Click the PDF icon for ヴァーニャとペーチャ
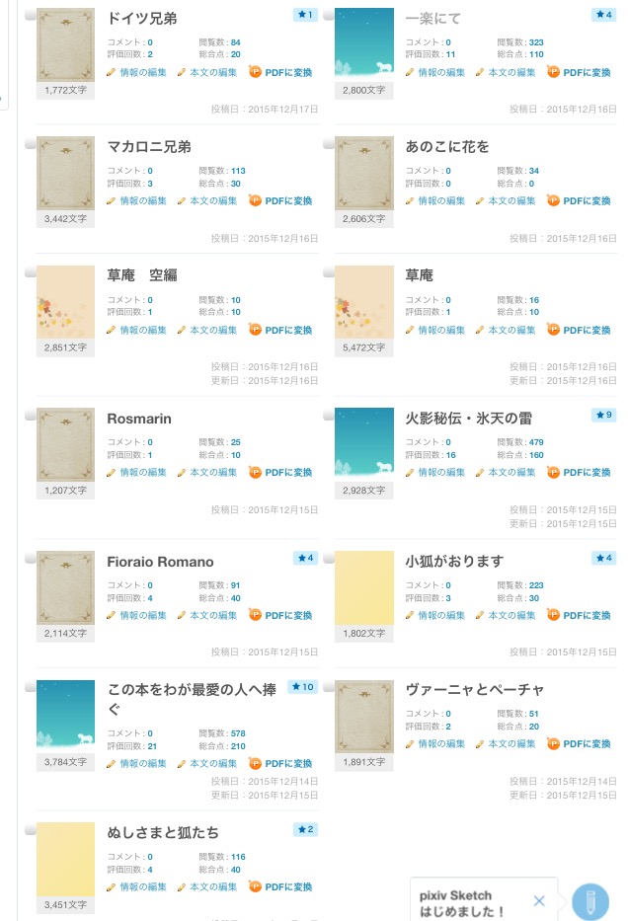This screenshot has height=921, width=628. coord(553,744)
